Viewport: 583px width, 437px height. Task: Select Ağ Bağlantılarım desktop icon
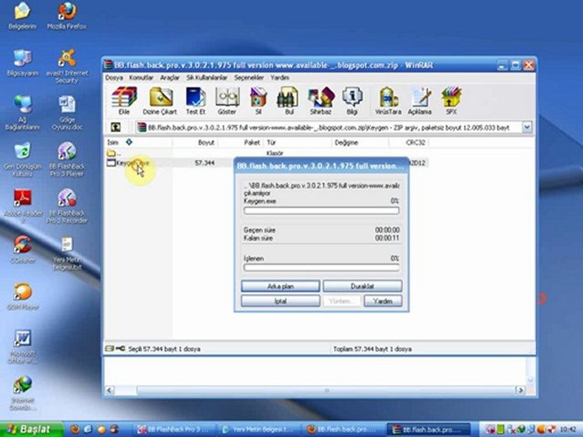coord(22,113)
